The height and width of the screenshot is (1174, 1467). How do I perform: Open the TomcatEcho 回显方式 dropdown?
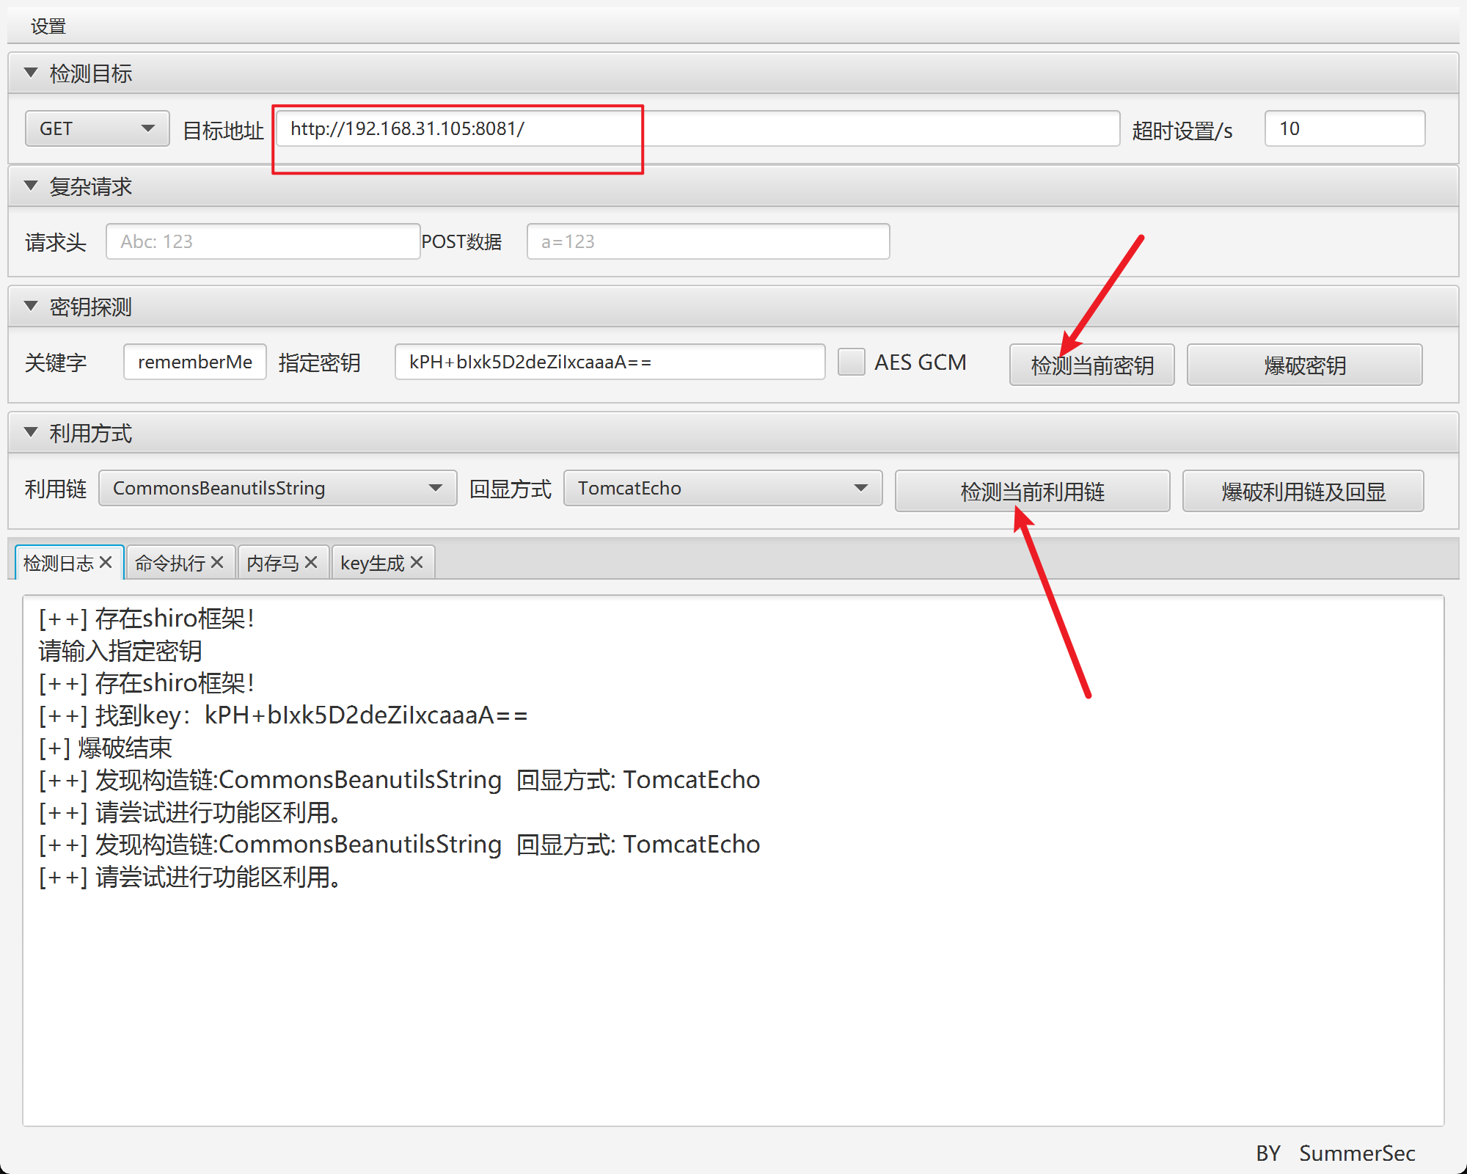(722, 488)
